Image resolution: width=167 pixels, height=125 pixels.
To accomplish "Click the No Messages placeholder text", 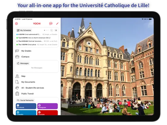I will point(37,68).
